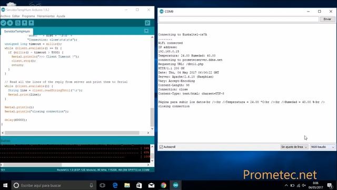Click console output scroll up arrow
The width and height of the screenshot is (337, 190).
click(x=152, y=147)
